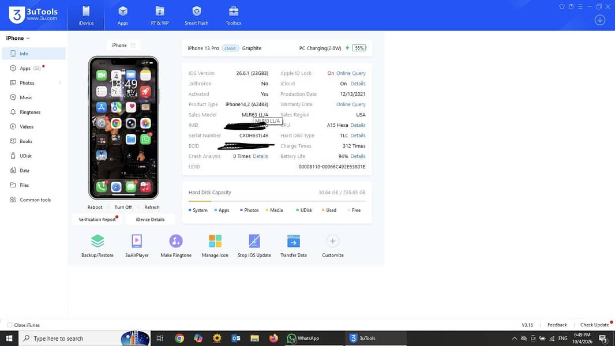Click the Hard Disk Capacity usage bar

pos(277,201)
